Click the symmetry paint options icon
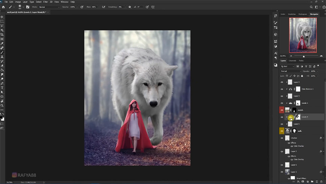 153,7
